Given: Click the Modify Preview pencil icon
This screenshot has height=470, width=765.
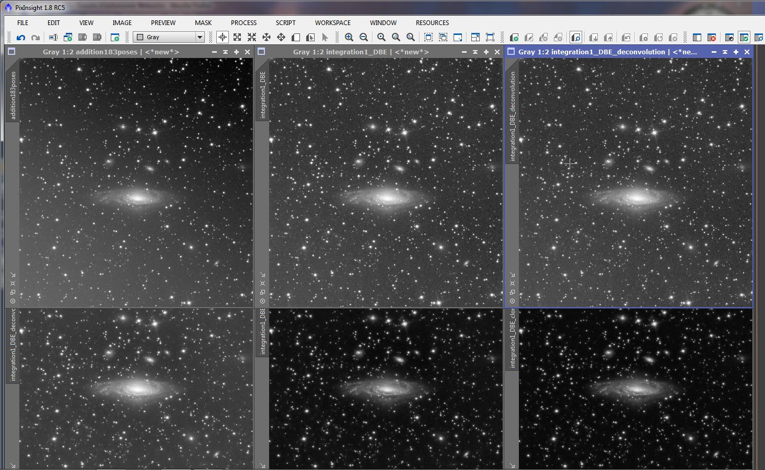Looking at the screenshot, I should point(529,37).
